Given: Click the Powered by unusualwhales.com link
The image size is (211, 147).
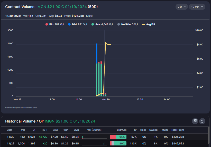Looking at the screenshot, I should point(21,108).
